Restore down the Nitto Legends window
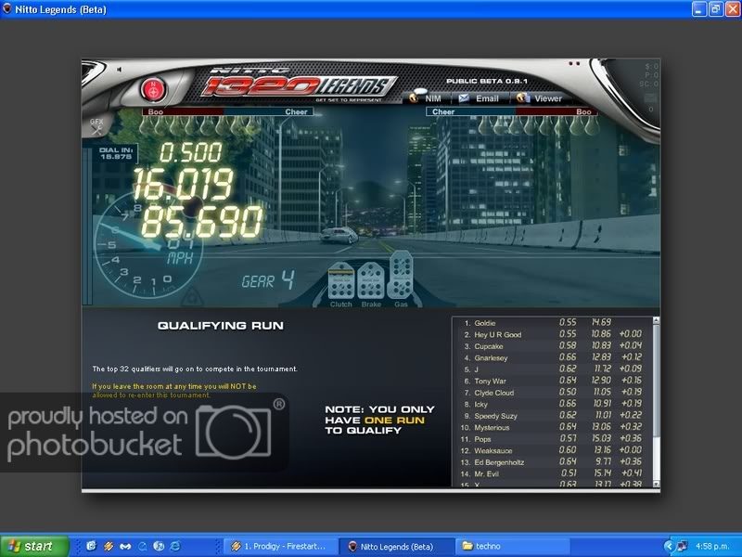742x557 pixels. tap(714, 9)
